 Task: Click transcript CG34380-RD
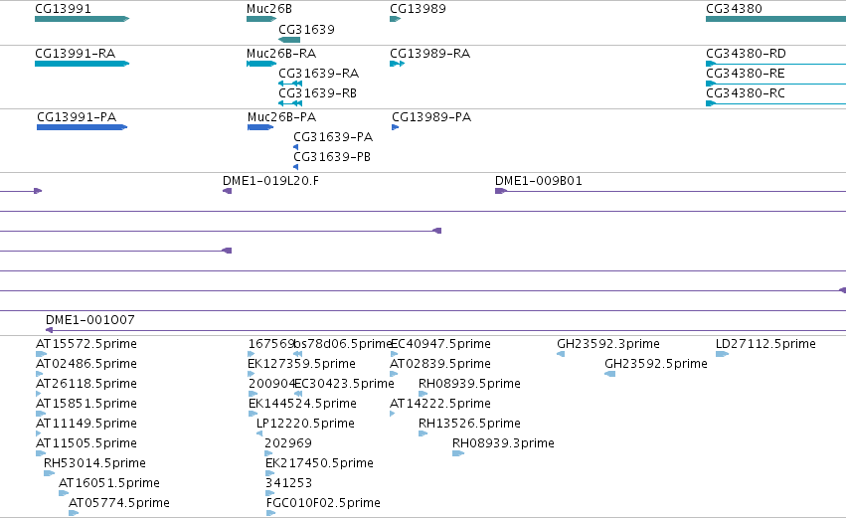[746, 54]
